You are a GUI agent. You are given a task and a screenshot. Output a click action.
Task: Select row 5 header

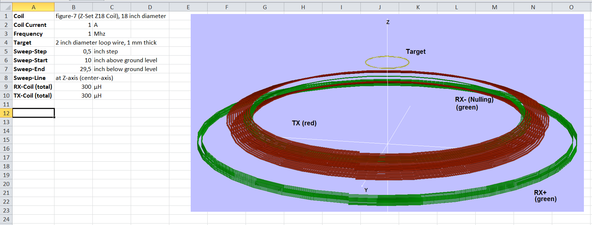6,51
